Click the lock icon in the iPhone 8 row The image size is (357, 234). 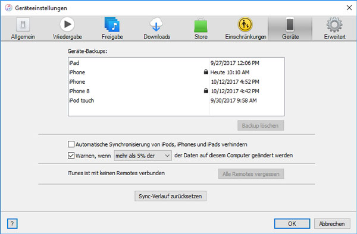point(206,91)
